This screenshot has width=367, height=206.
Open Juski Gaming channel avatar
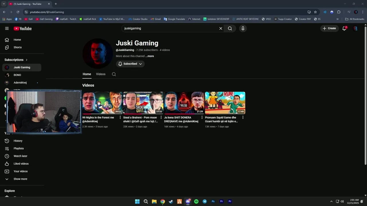(97, 54)
